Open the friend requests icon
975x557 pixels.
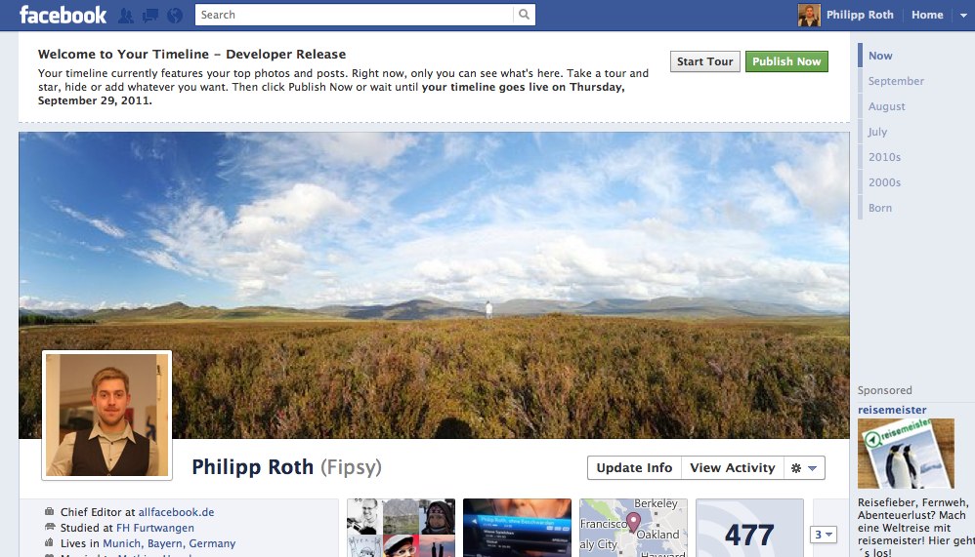[126, 16]
